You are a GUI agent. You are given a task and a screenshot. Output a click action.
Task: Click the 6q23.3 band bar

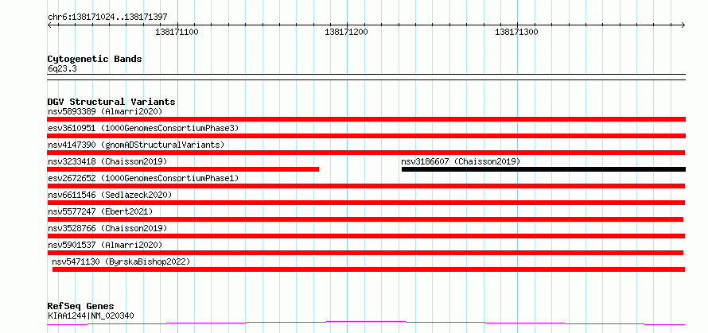(366, 77)
